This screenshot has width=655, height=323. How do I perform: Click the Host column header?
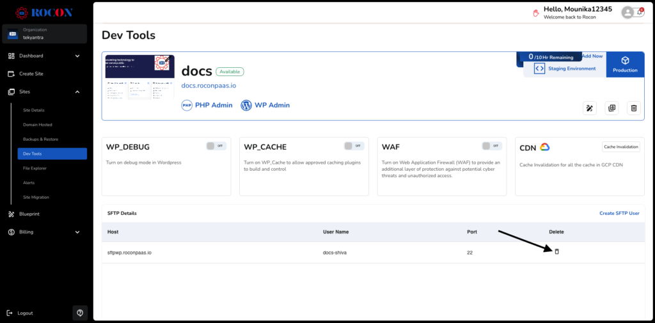113,232
